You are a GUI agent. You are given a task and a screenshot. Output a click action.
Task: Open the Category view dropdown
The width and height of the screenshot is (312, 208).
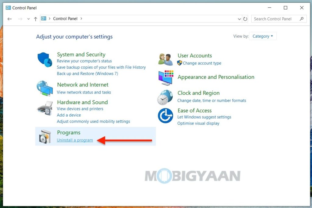click(263, 36)
